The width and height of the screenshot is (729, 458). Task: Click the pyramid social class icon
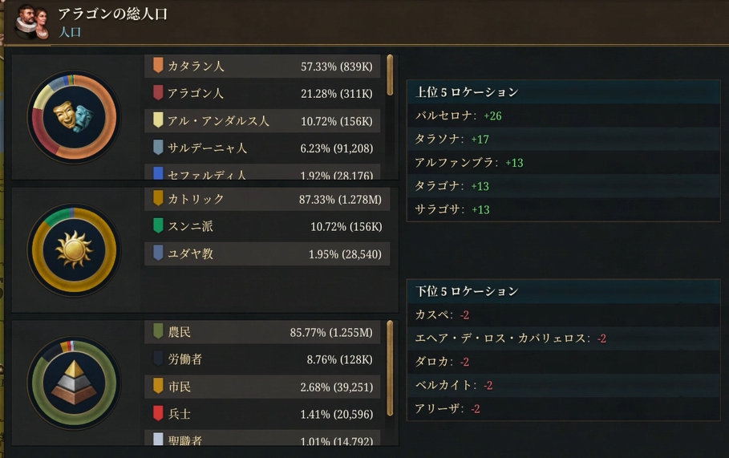click(73, 382)
